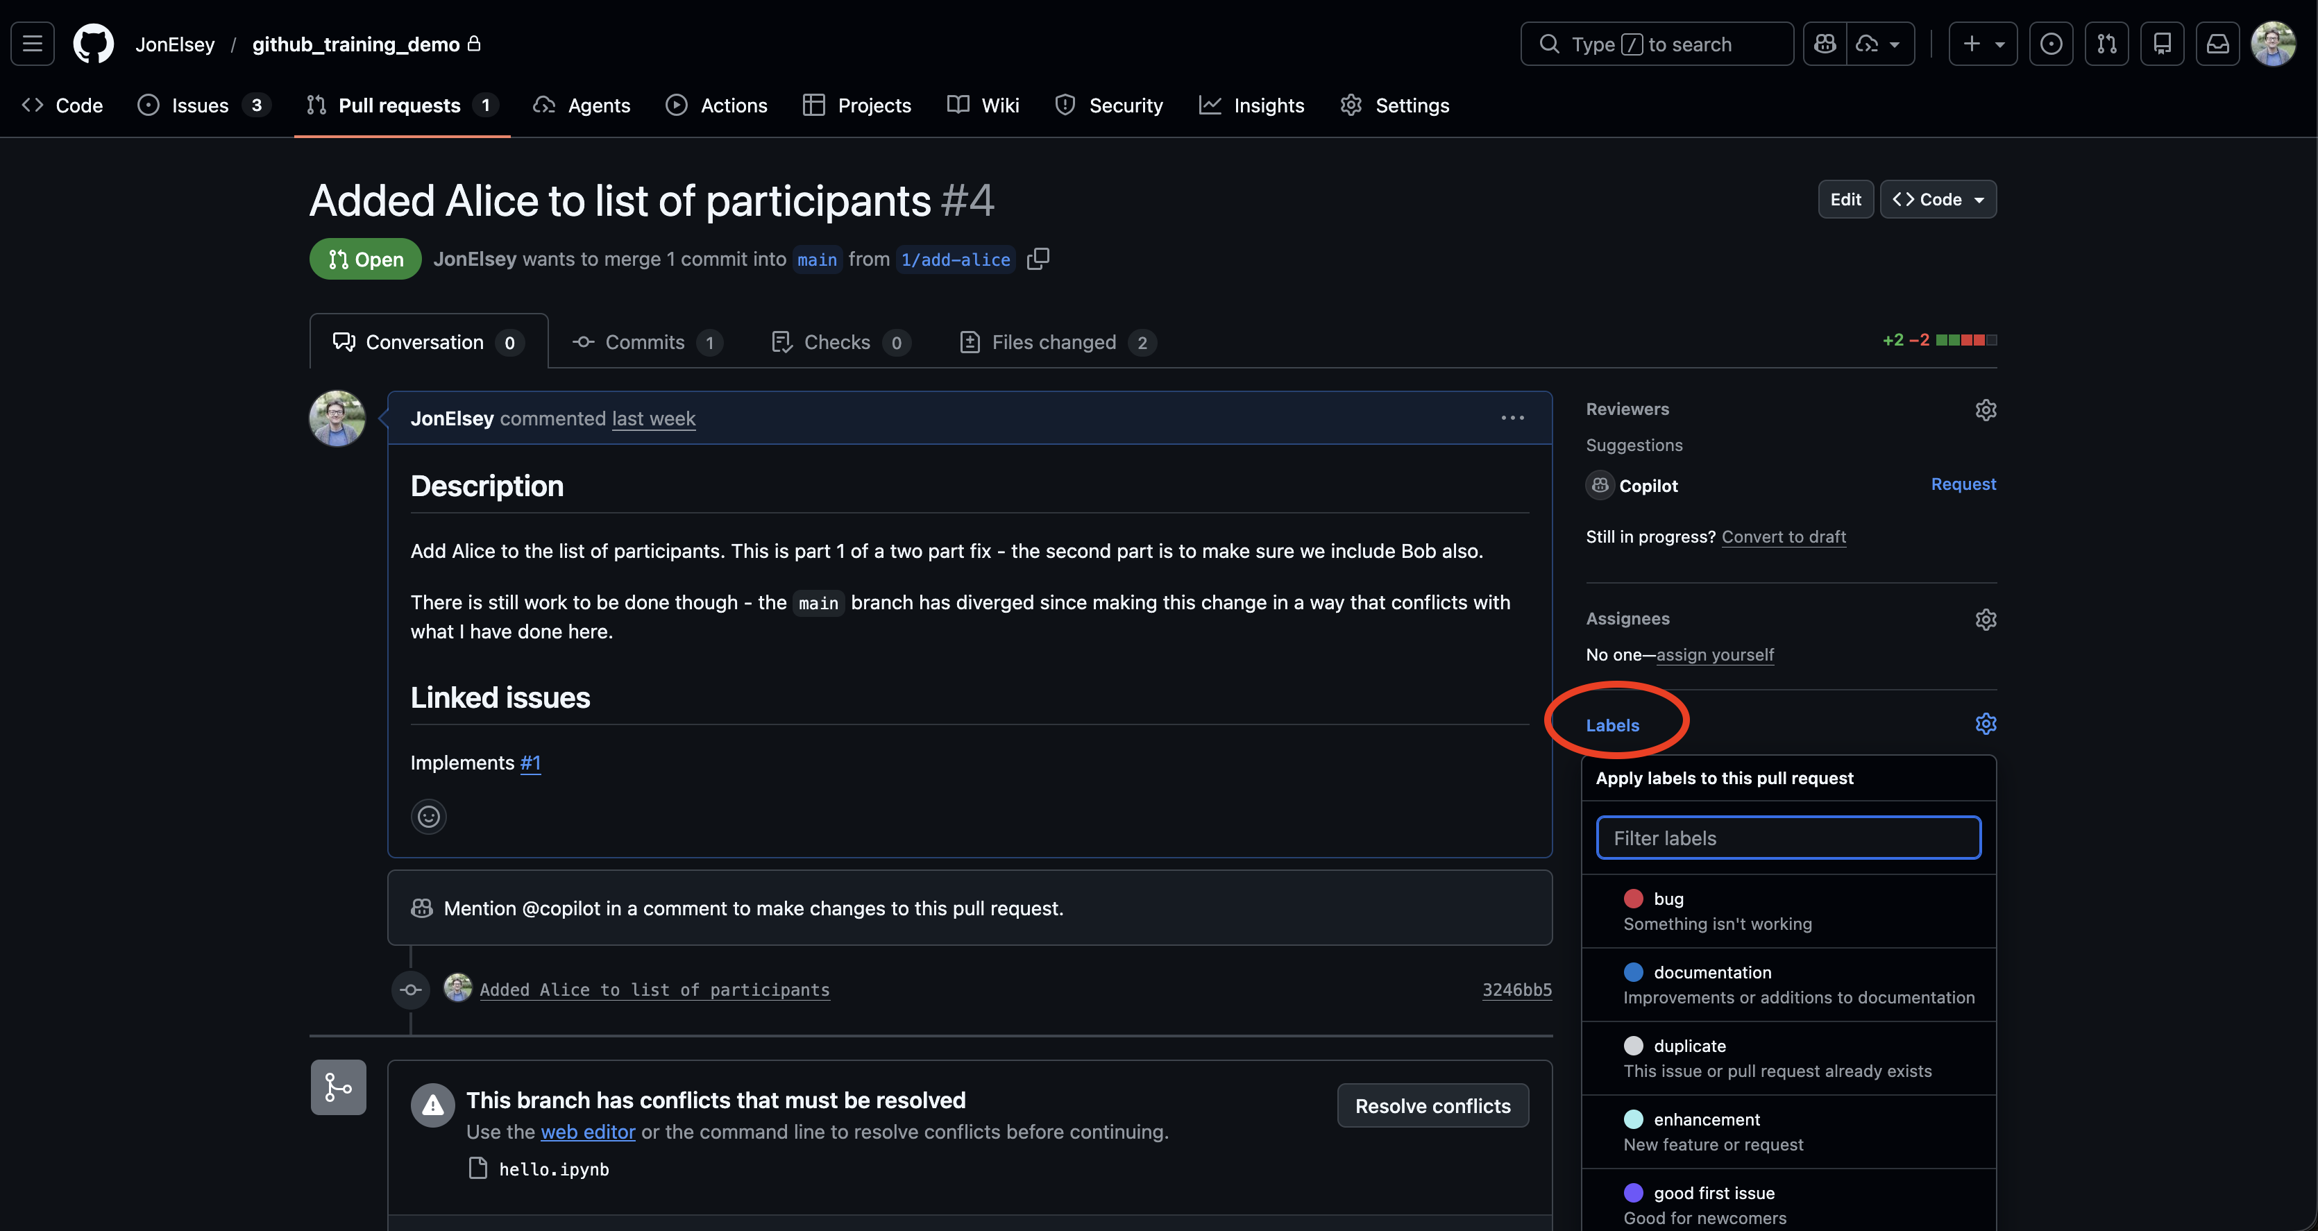Toggle the enhancement label
This screenshot has width=2318, height=1231.
1788,1131
